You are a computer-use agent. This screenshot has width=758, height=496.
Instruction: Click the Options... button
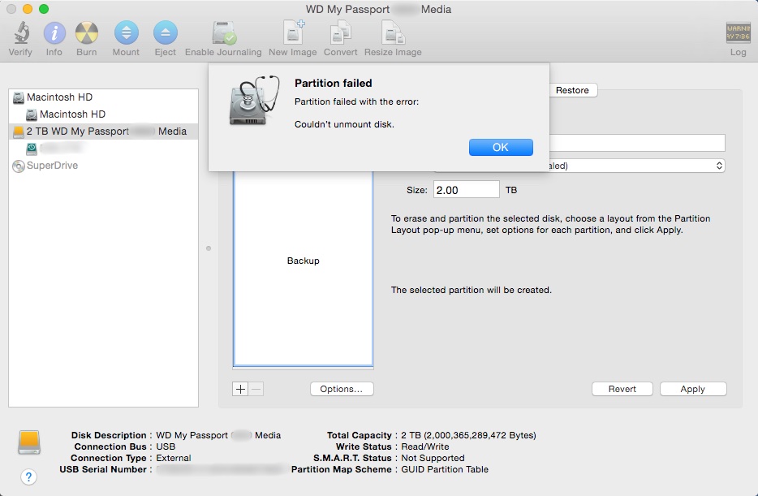coord(342,389)
